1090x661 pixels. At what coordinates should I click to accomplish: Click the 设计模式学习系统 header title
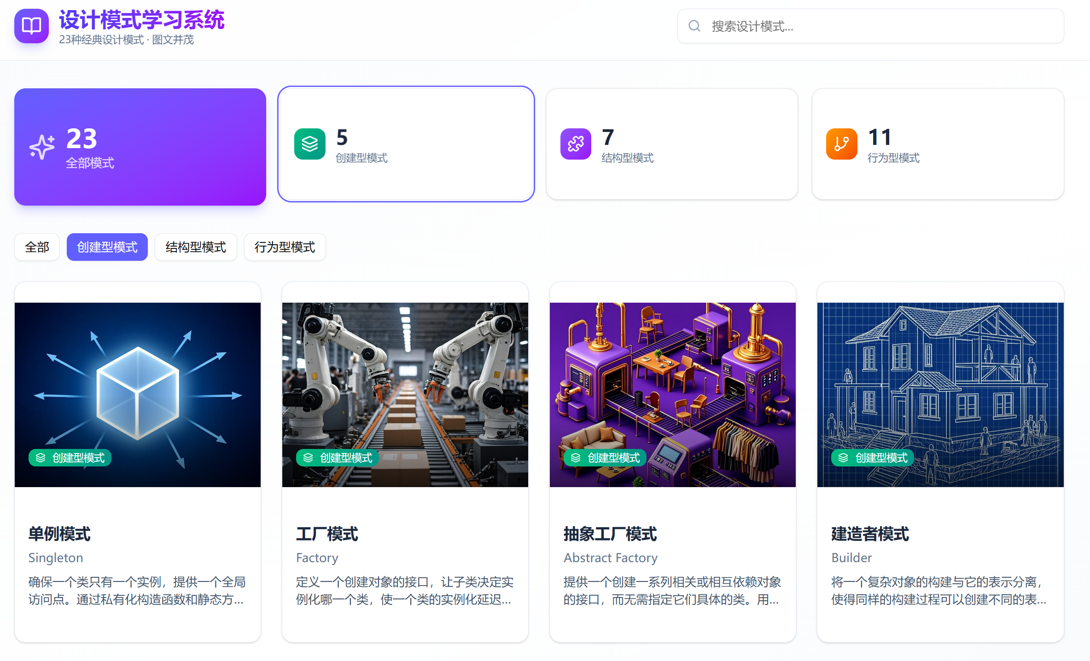pyautogui.click(x=142, y=20)
